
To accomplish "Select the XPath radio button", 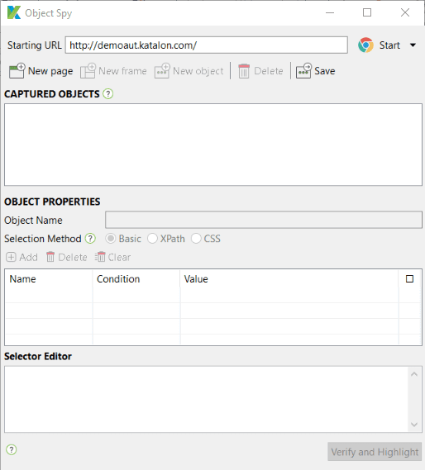I will coord(152,239).
